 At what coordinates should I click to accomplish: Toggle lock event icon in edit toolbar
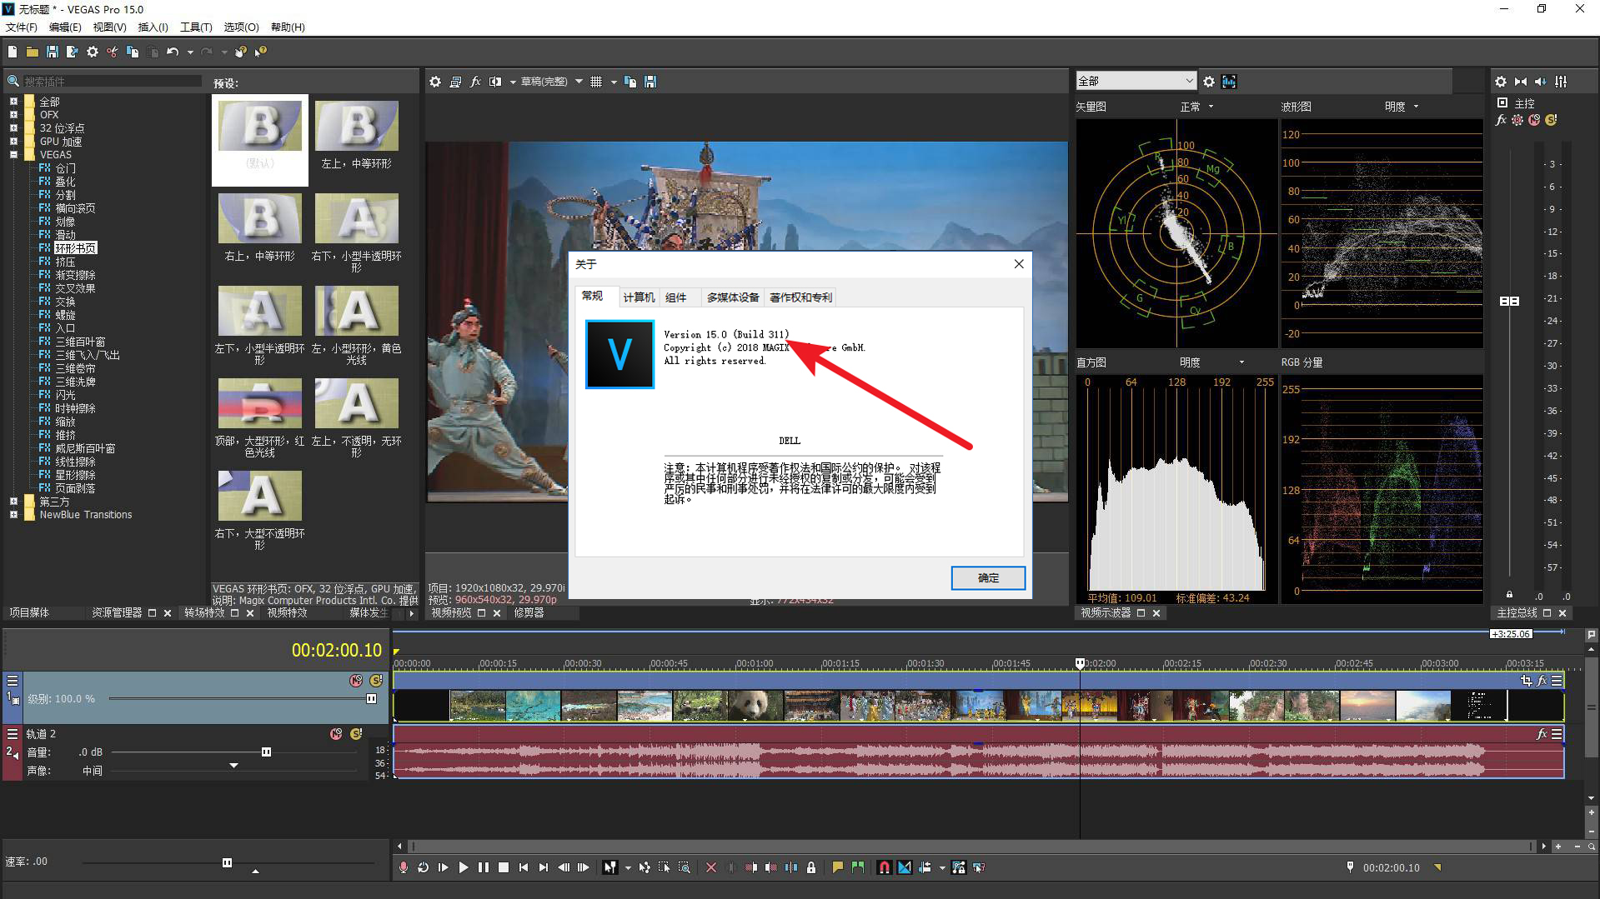(811, 867)
